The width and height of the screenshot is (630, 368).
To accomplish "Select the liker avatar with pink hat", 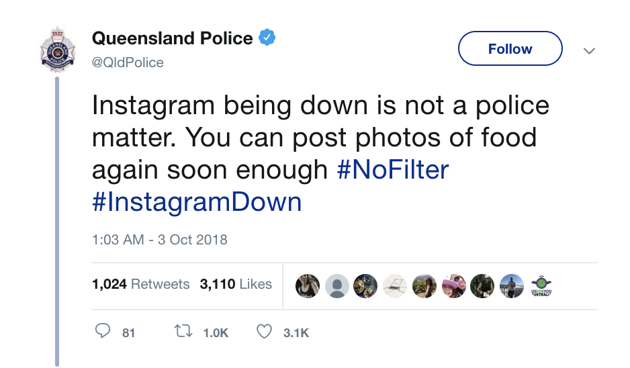I will pos(453,285).
